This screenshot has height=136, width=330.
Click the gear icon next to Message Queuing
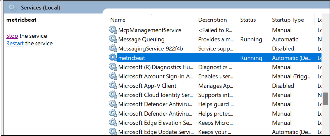pos(113,39)
